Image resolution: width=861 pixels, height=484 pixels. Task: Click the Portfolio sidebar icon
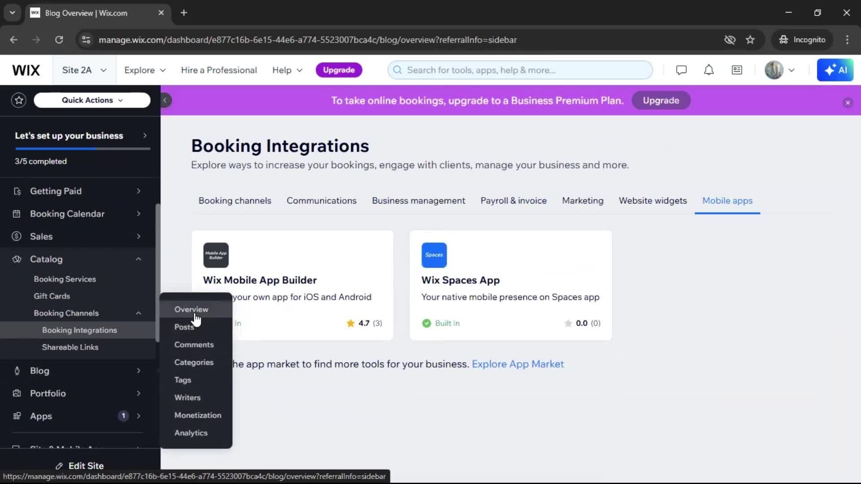(17, 393)
